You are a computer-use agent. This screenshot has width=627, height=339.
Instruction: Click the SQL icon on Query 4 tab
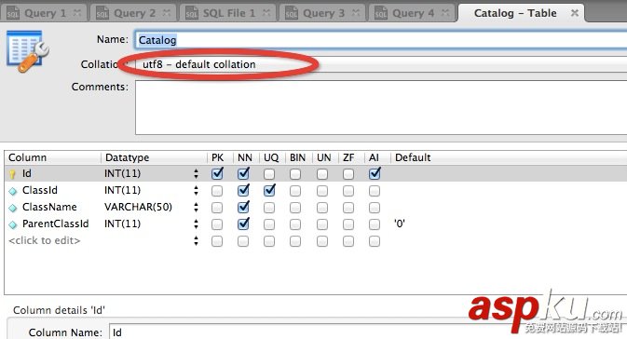381,13
